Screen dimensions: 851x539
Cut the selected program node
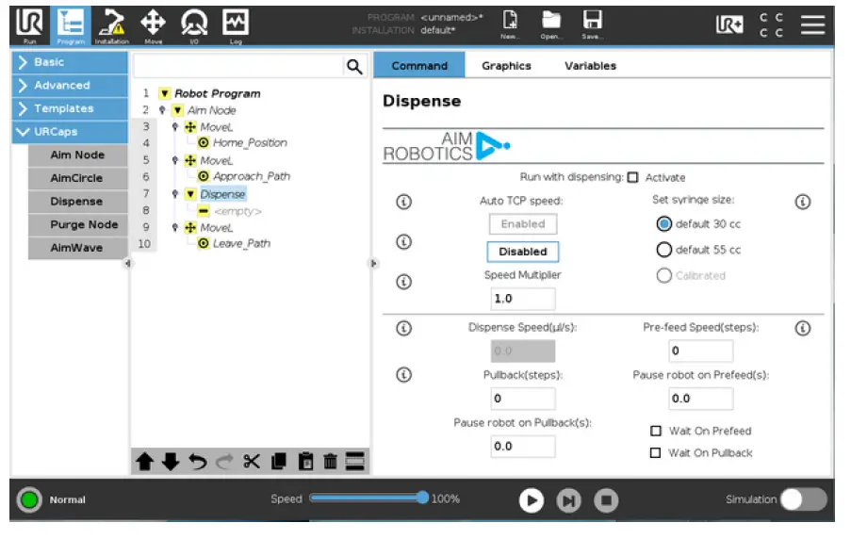(x=252, y=462)
